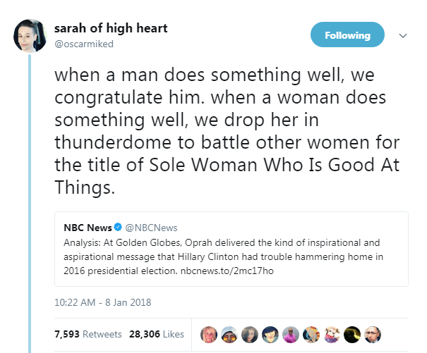Open the dark black-and-yellow liker avatar
The width and height of the screenshot is (427, 353).
coord(353,334)
